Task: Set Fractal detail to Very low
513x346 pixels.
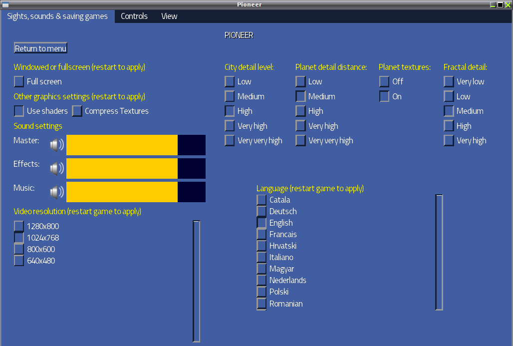Action: pyautogui.click(x=449, y=81)
